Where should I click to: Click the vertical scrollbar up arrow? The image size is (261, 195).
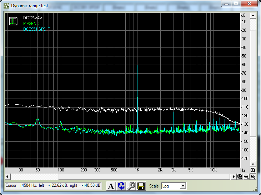point(253,16)
